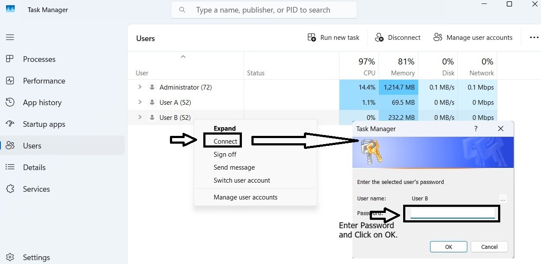Open the three-dot more options menu

[x=534, y=38]
